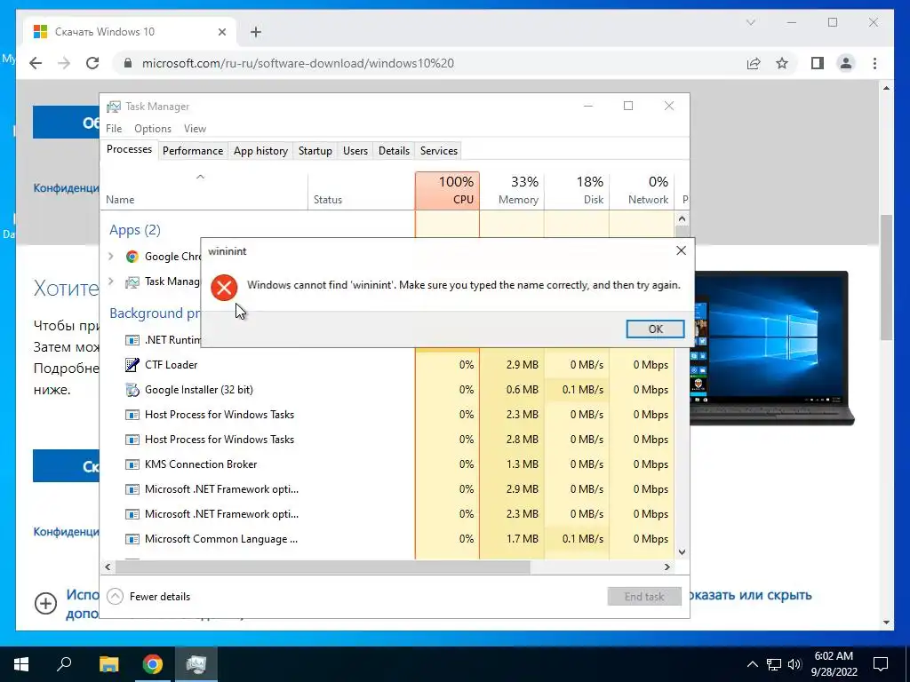
Task: Expand the Google Chrome app row
Action: (111, 256)
